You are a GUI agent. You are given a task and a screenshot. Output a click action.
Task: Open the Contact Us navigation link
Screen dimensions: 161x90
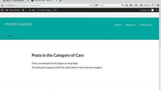[146, 25]
